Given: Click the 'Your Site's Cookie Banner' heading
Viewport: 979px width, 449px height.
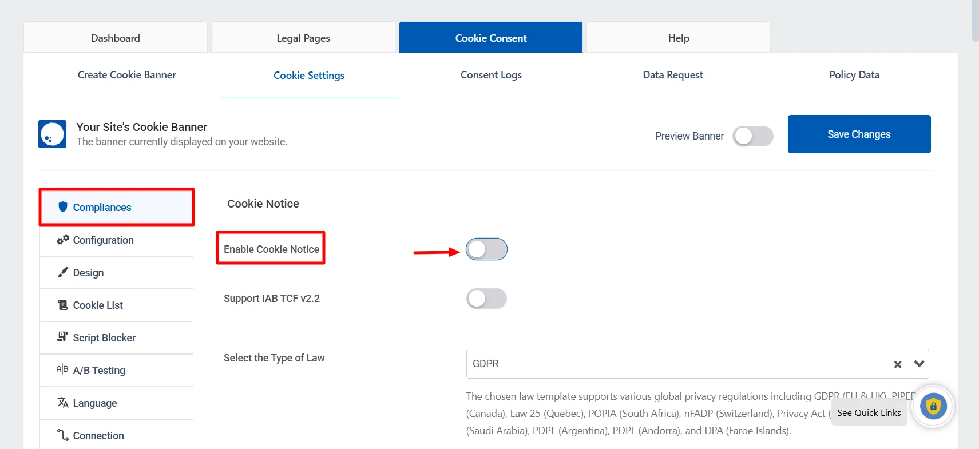Looking at the screenshot, I should tap(142, 127).
